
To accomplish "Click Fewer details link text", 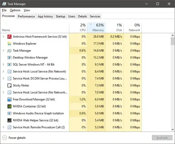I will click(x=17, y=138).
